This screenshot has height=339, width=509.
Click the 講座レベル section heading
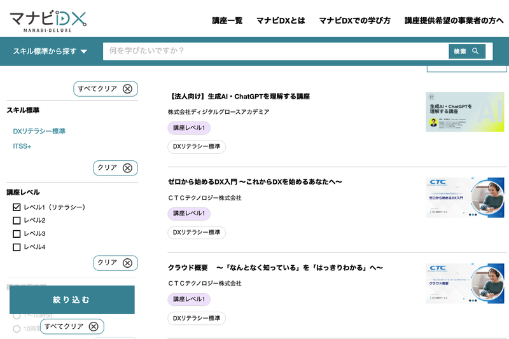(23, 192)
